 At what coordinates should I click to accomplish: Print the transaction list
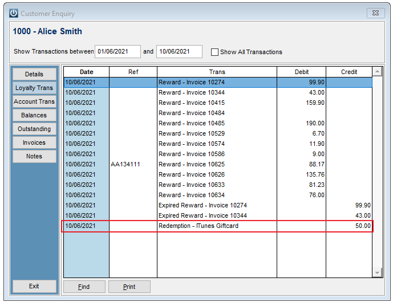coord(129,287)
